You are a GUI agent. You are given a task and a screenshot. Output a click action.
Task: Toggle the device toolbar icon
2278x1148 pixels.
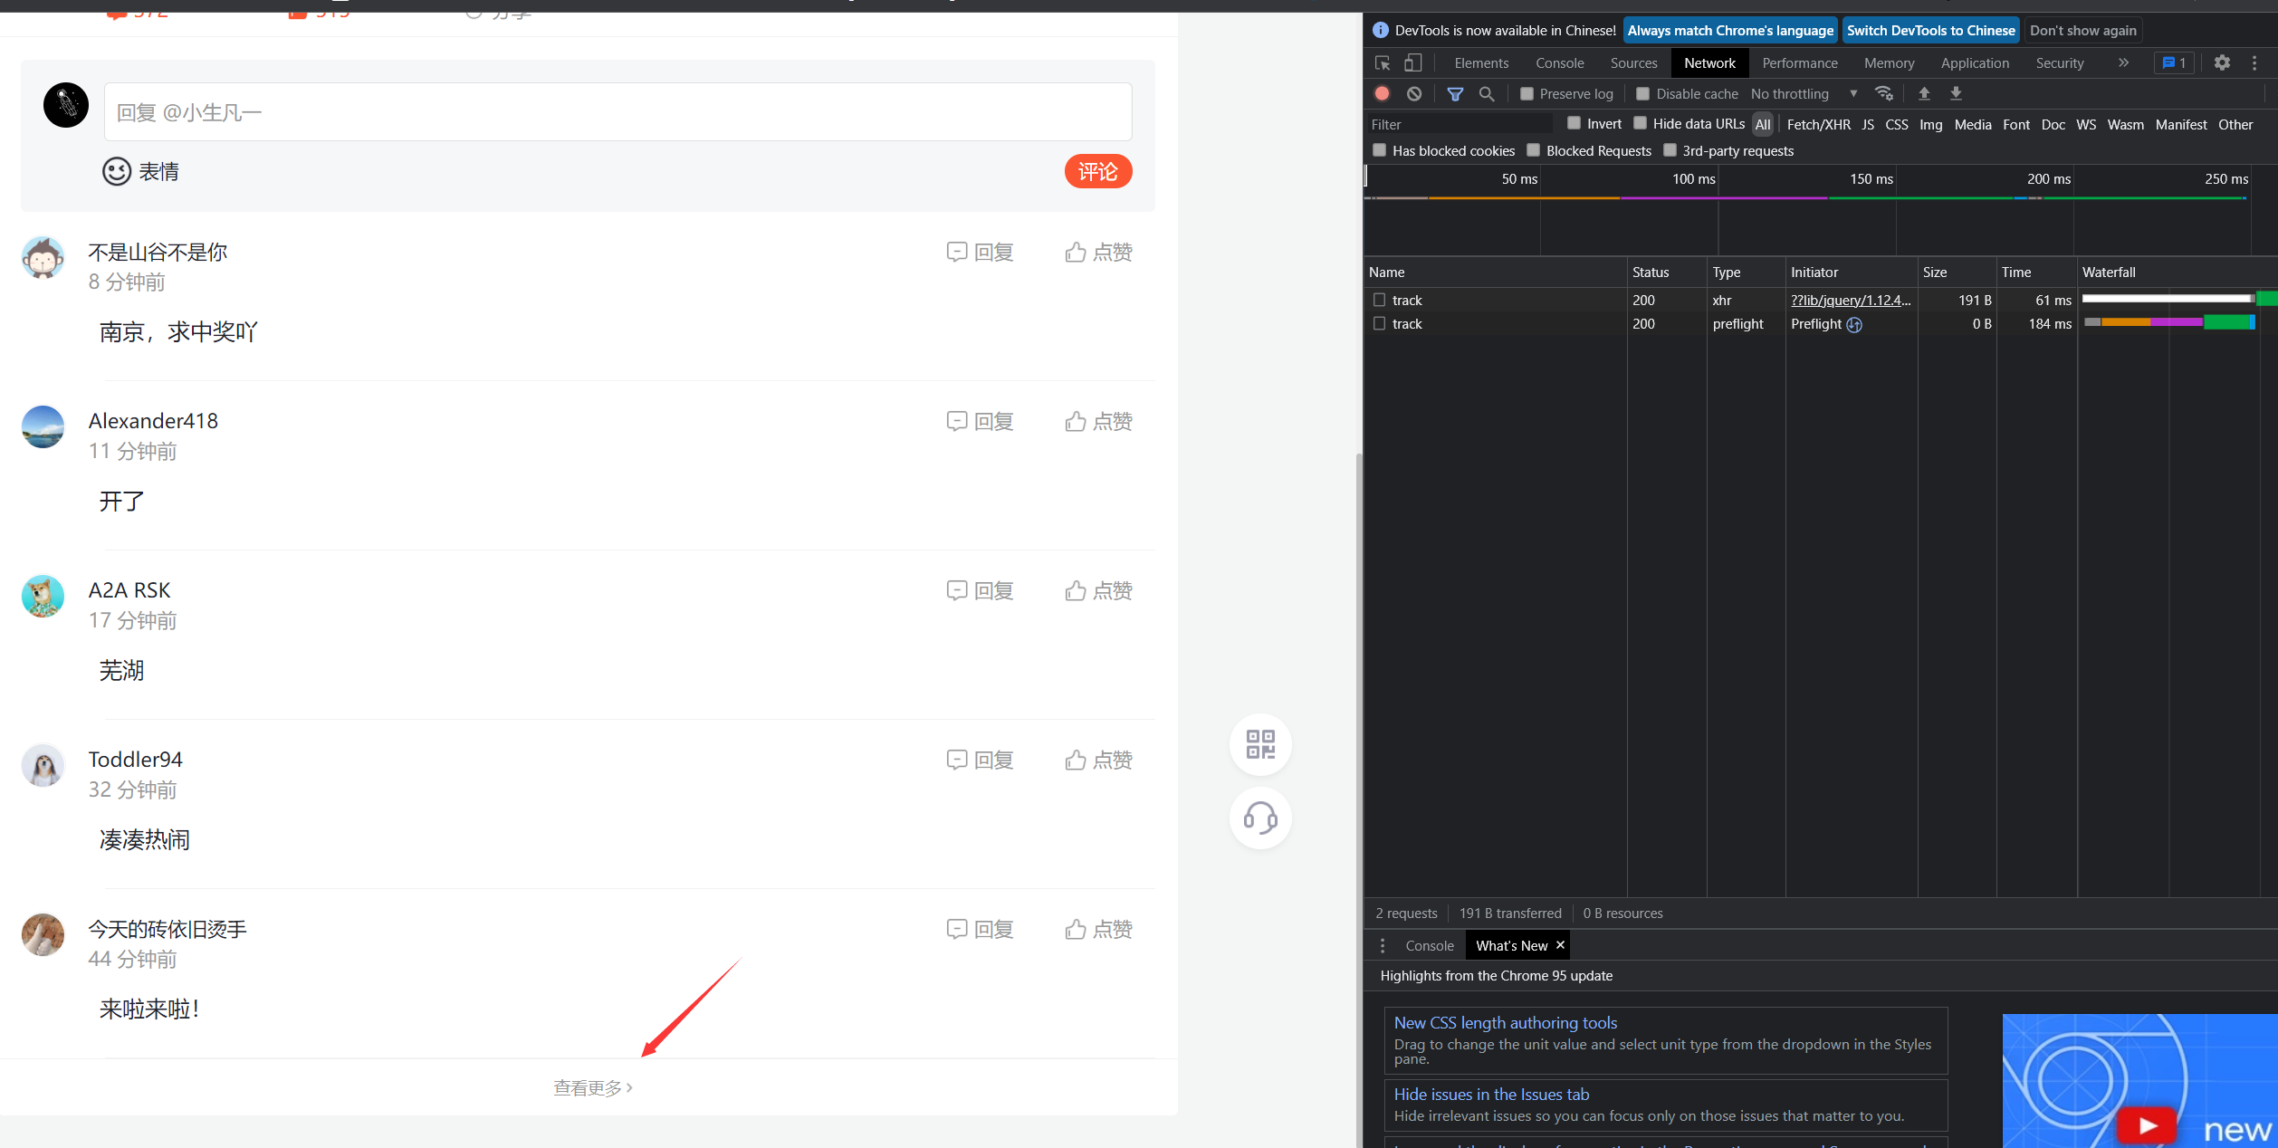tap(1413, 63)
